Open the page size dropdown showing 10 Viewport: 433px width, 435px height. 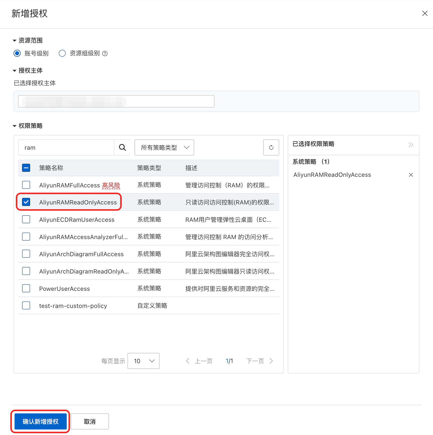click(143, 361)
